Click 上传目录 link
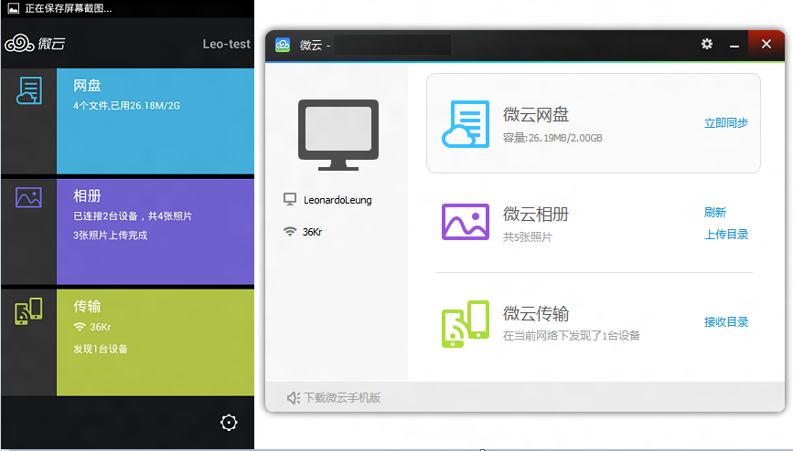 click(726, 234)
